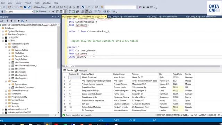The height and width of the screenshot is (125, 222).
Task: Click the PostalCode column header
Action: [x=178, y=74]
